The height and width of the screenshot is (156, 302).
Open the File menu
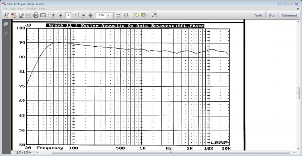click(5, 8)
